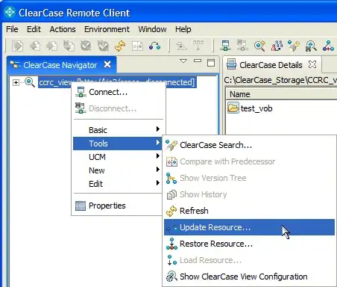Choose Connect... in the context menu

click(x=119, y=92)
